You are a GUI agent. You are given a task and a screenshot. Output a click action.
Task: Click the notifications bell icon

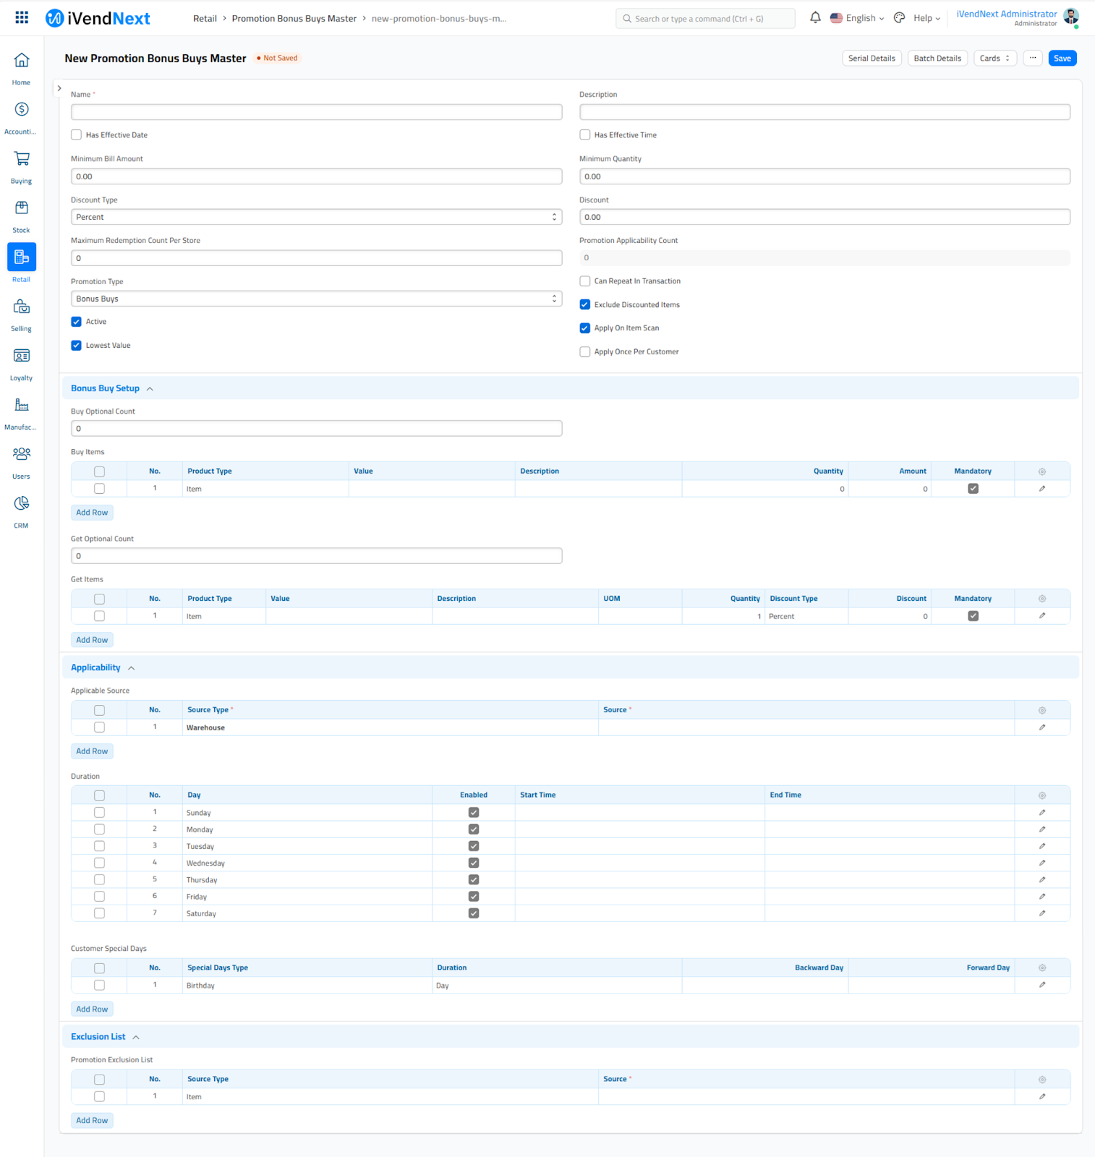click(815, 18)
